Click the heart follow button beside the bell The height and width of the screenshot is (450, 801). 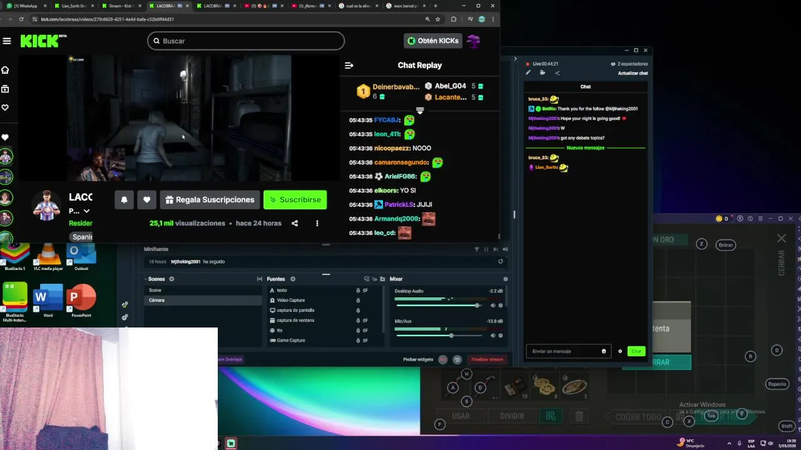(146, 200)
